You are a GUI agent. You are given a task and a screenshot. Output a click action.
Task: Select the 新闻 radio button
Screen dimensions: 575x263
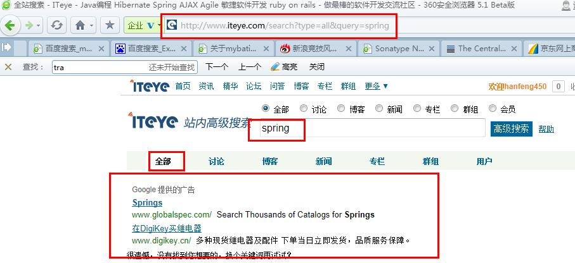[379, 109]
